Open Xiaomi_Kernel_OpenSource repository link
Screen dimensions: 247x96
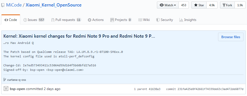[54, 5]
